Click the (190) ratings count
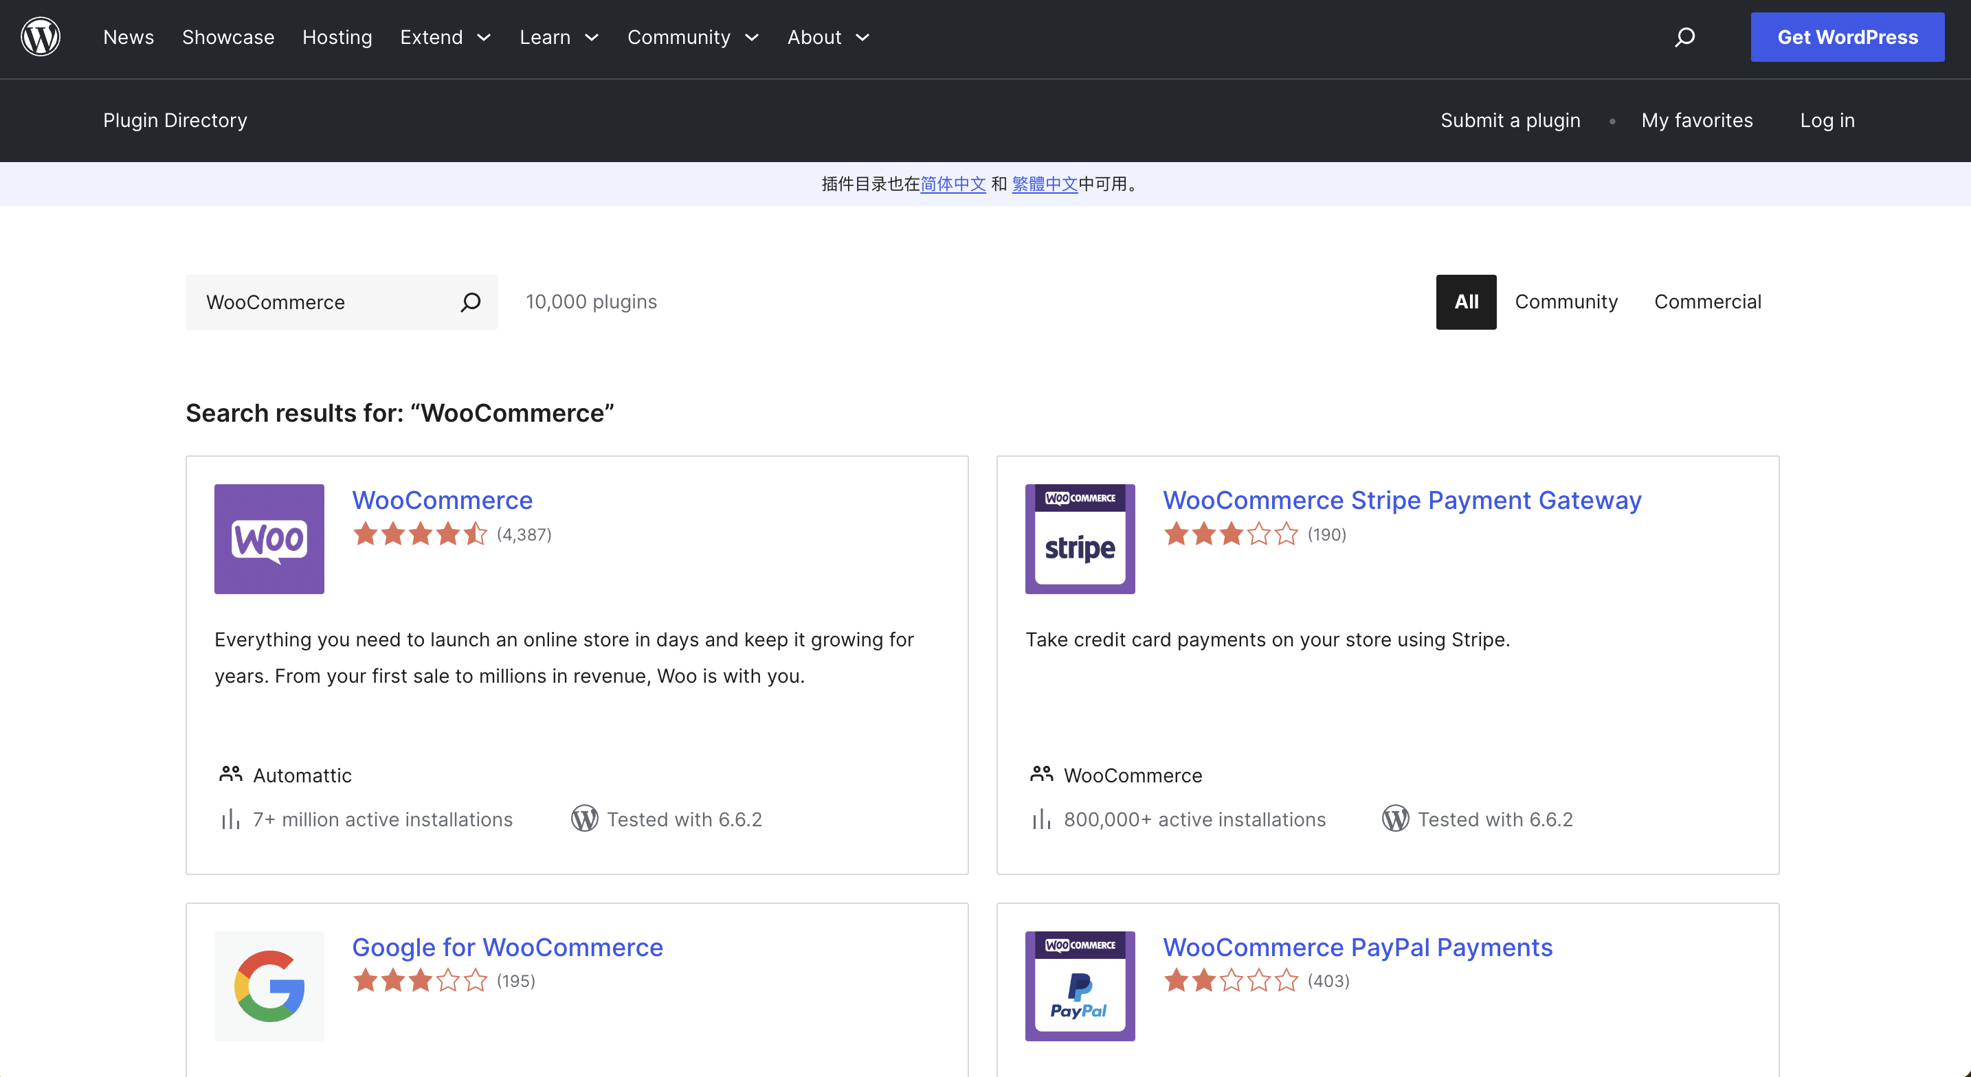The width and height of the screenshot is (1971, 1077). (1327, 534)
